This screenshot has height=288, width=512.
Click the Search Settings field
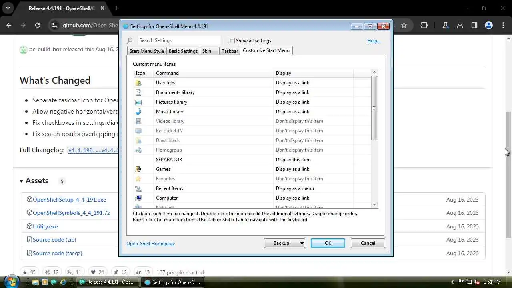(x=179, y=40)
